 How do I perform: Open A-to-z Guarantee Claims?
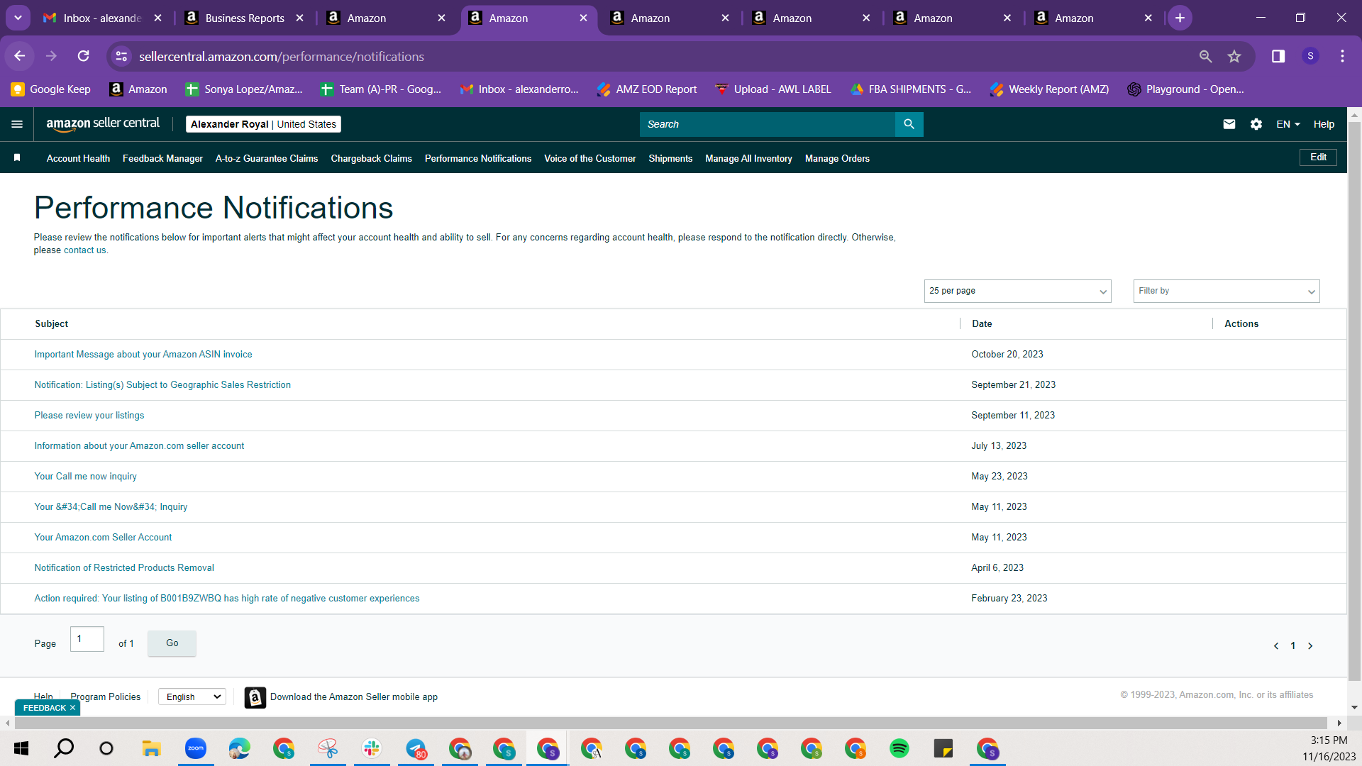267,158
